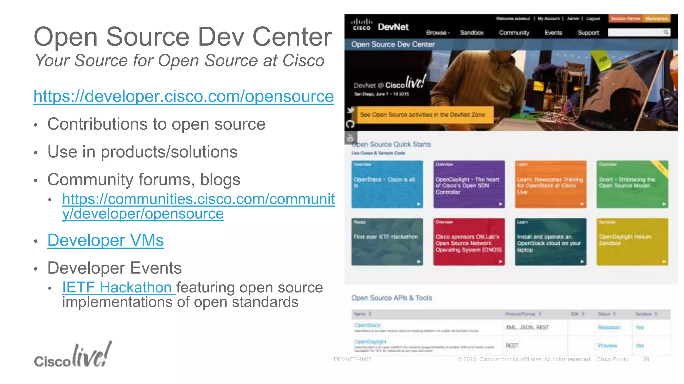Click the Cisco live logo on slide footer

pyautogui.click(x=73, y=355)
